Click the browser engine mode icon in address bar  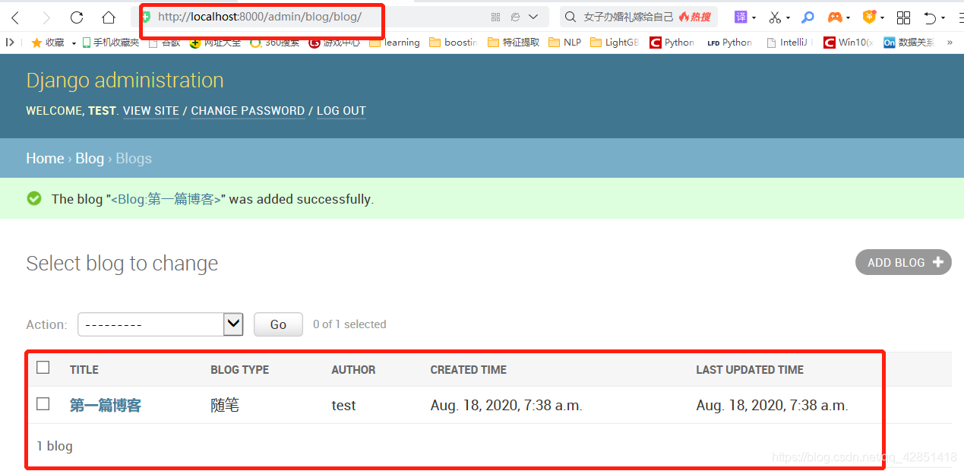coord(515,17)
